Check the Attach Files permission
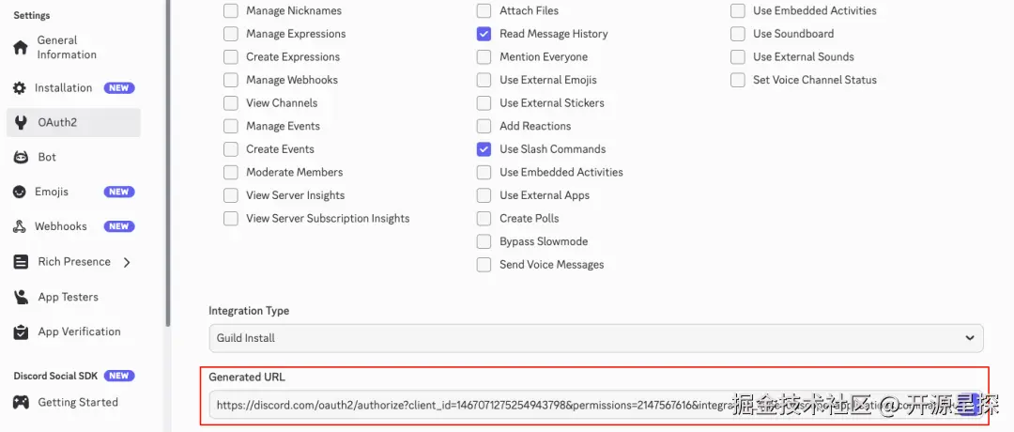Viewport: 1014px width, 432px height. 484,10
